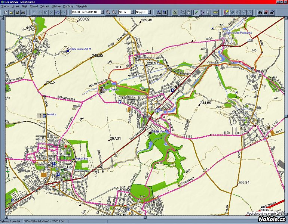This screenshot has width=288, height=224.
Task: Click the 244,59 elevation point label
Action: pyautogui.click(x=206, y=103)
